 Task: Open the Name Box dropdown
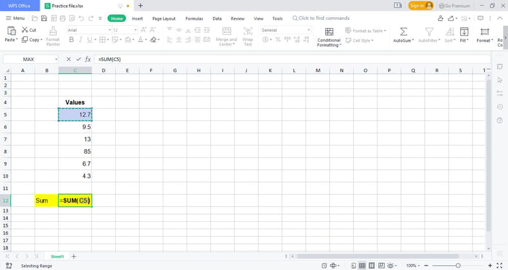point(57,59)
